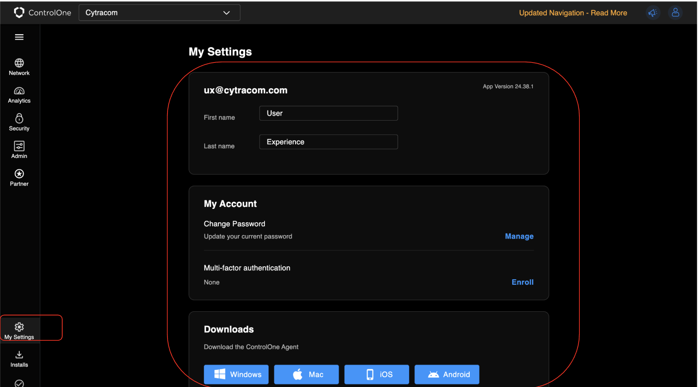Click the Last name input field

coord(328,142)
